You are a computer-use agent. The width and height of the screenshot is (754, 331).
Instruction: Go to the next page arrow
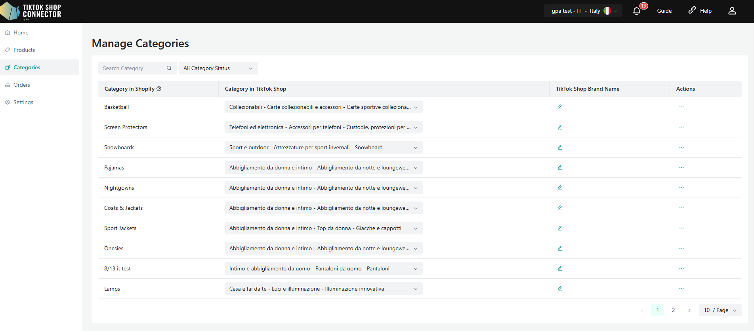(x=689, y=310)
